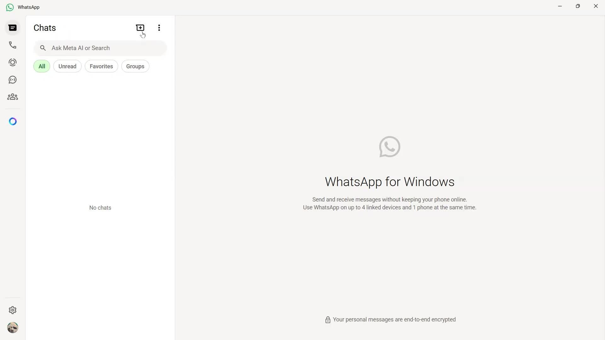Enable the Unread chats filter

67,66
